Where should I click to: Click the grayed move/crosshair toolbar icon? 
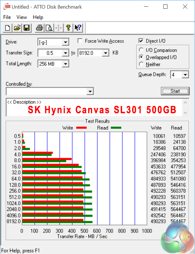[58, 28]
